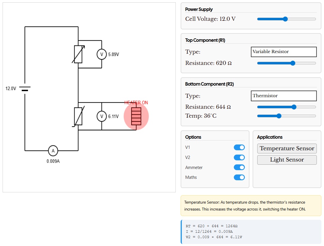Screen dimensions: 324x246
Task: Click the 'Power Supply' heading
Action: pos(199,9)
